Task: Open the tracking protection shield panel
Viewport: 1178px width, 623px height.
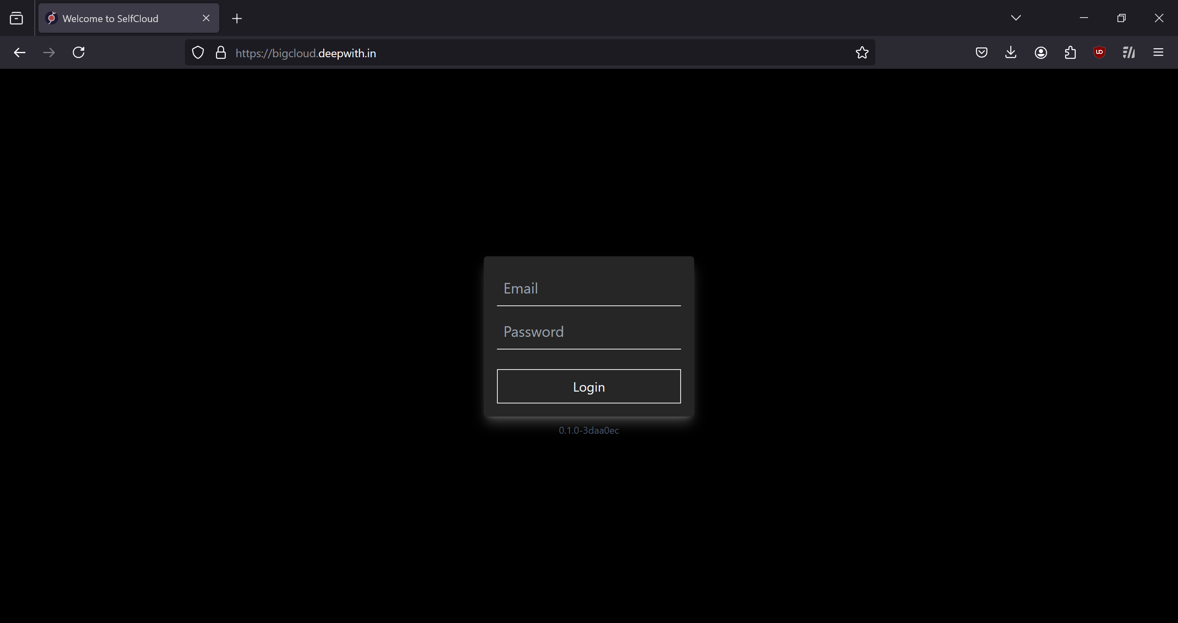Action: [x=198, y=52]
